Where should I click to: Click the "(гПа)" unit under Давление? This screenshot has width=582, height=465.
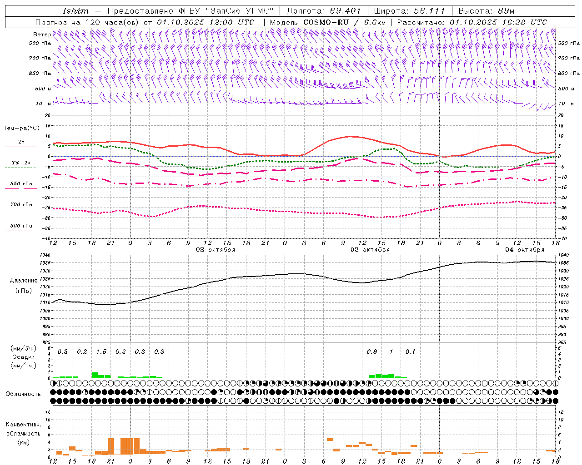tap(23, 291)
